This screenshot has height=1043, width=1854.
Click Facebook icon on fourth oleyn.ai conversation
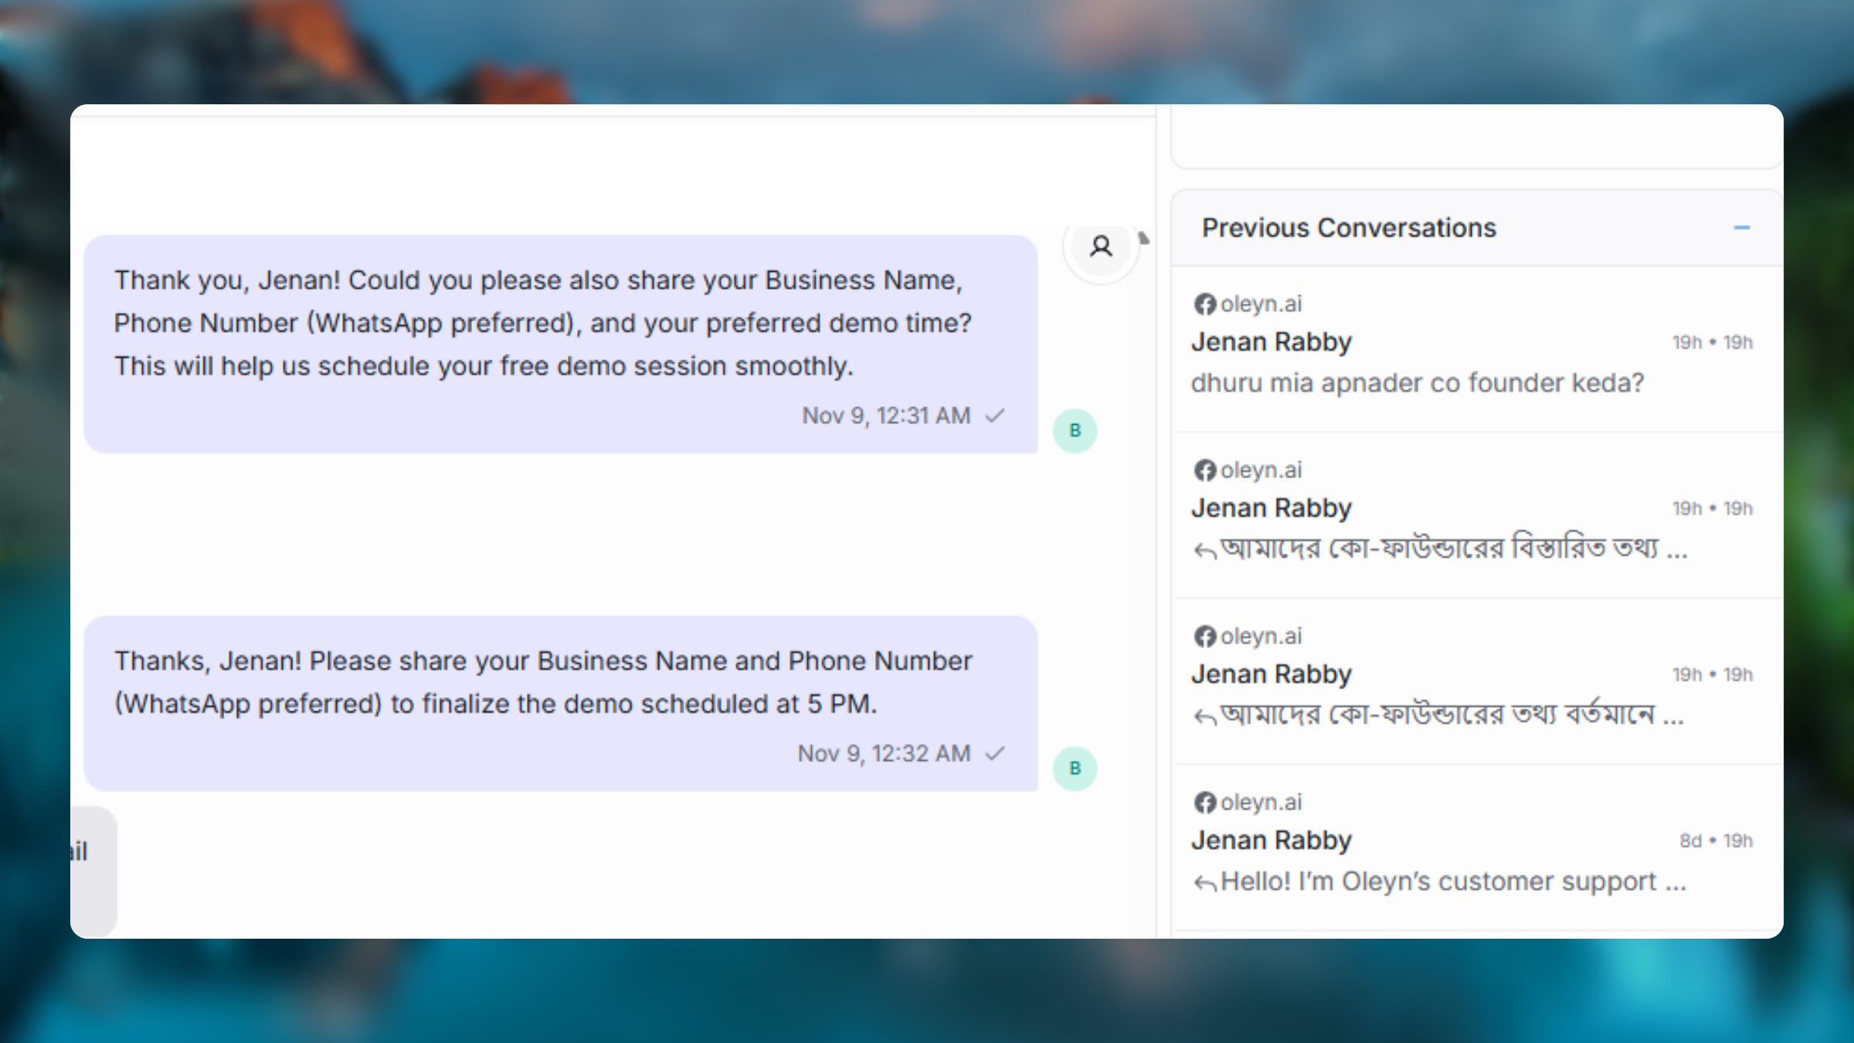[1204, 803]
